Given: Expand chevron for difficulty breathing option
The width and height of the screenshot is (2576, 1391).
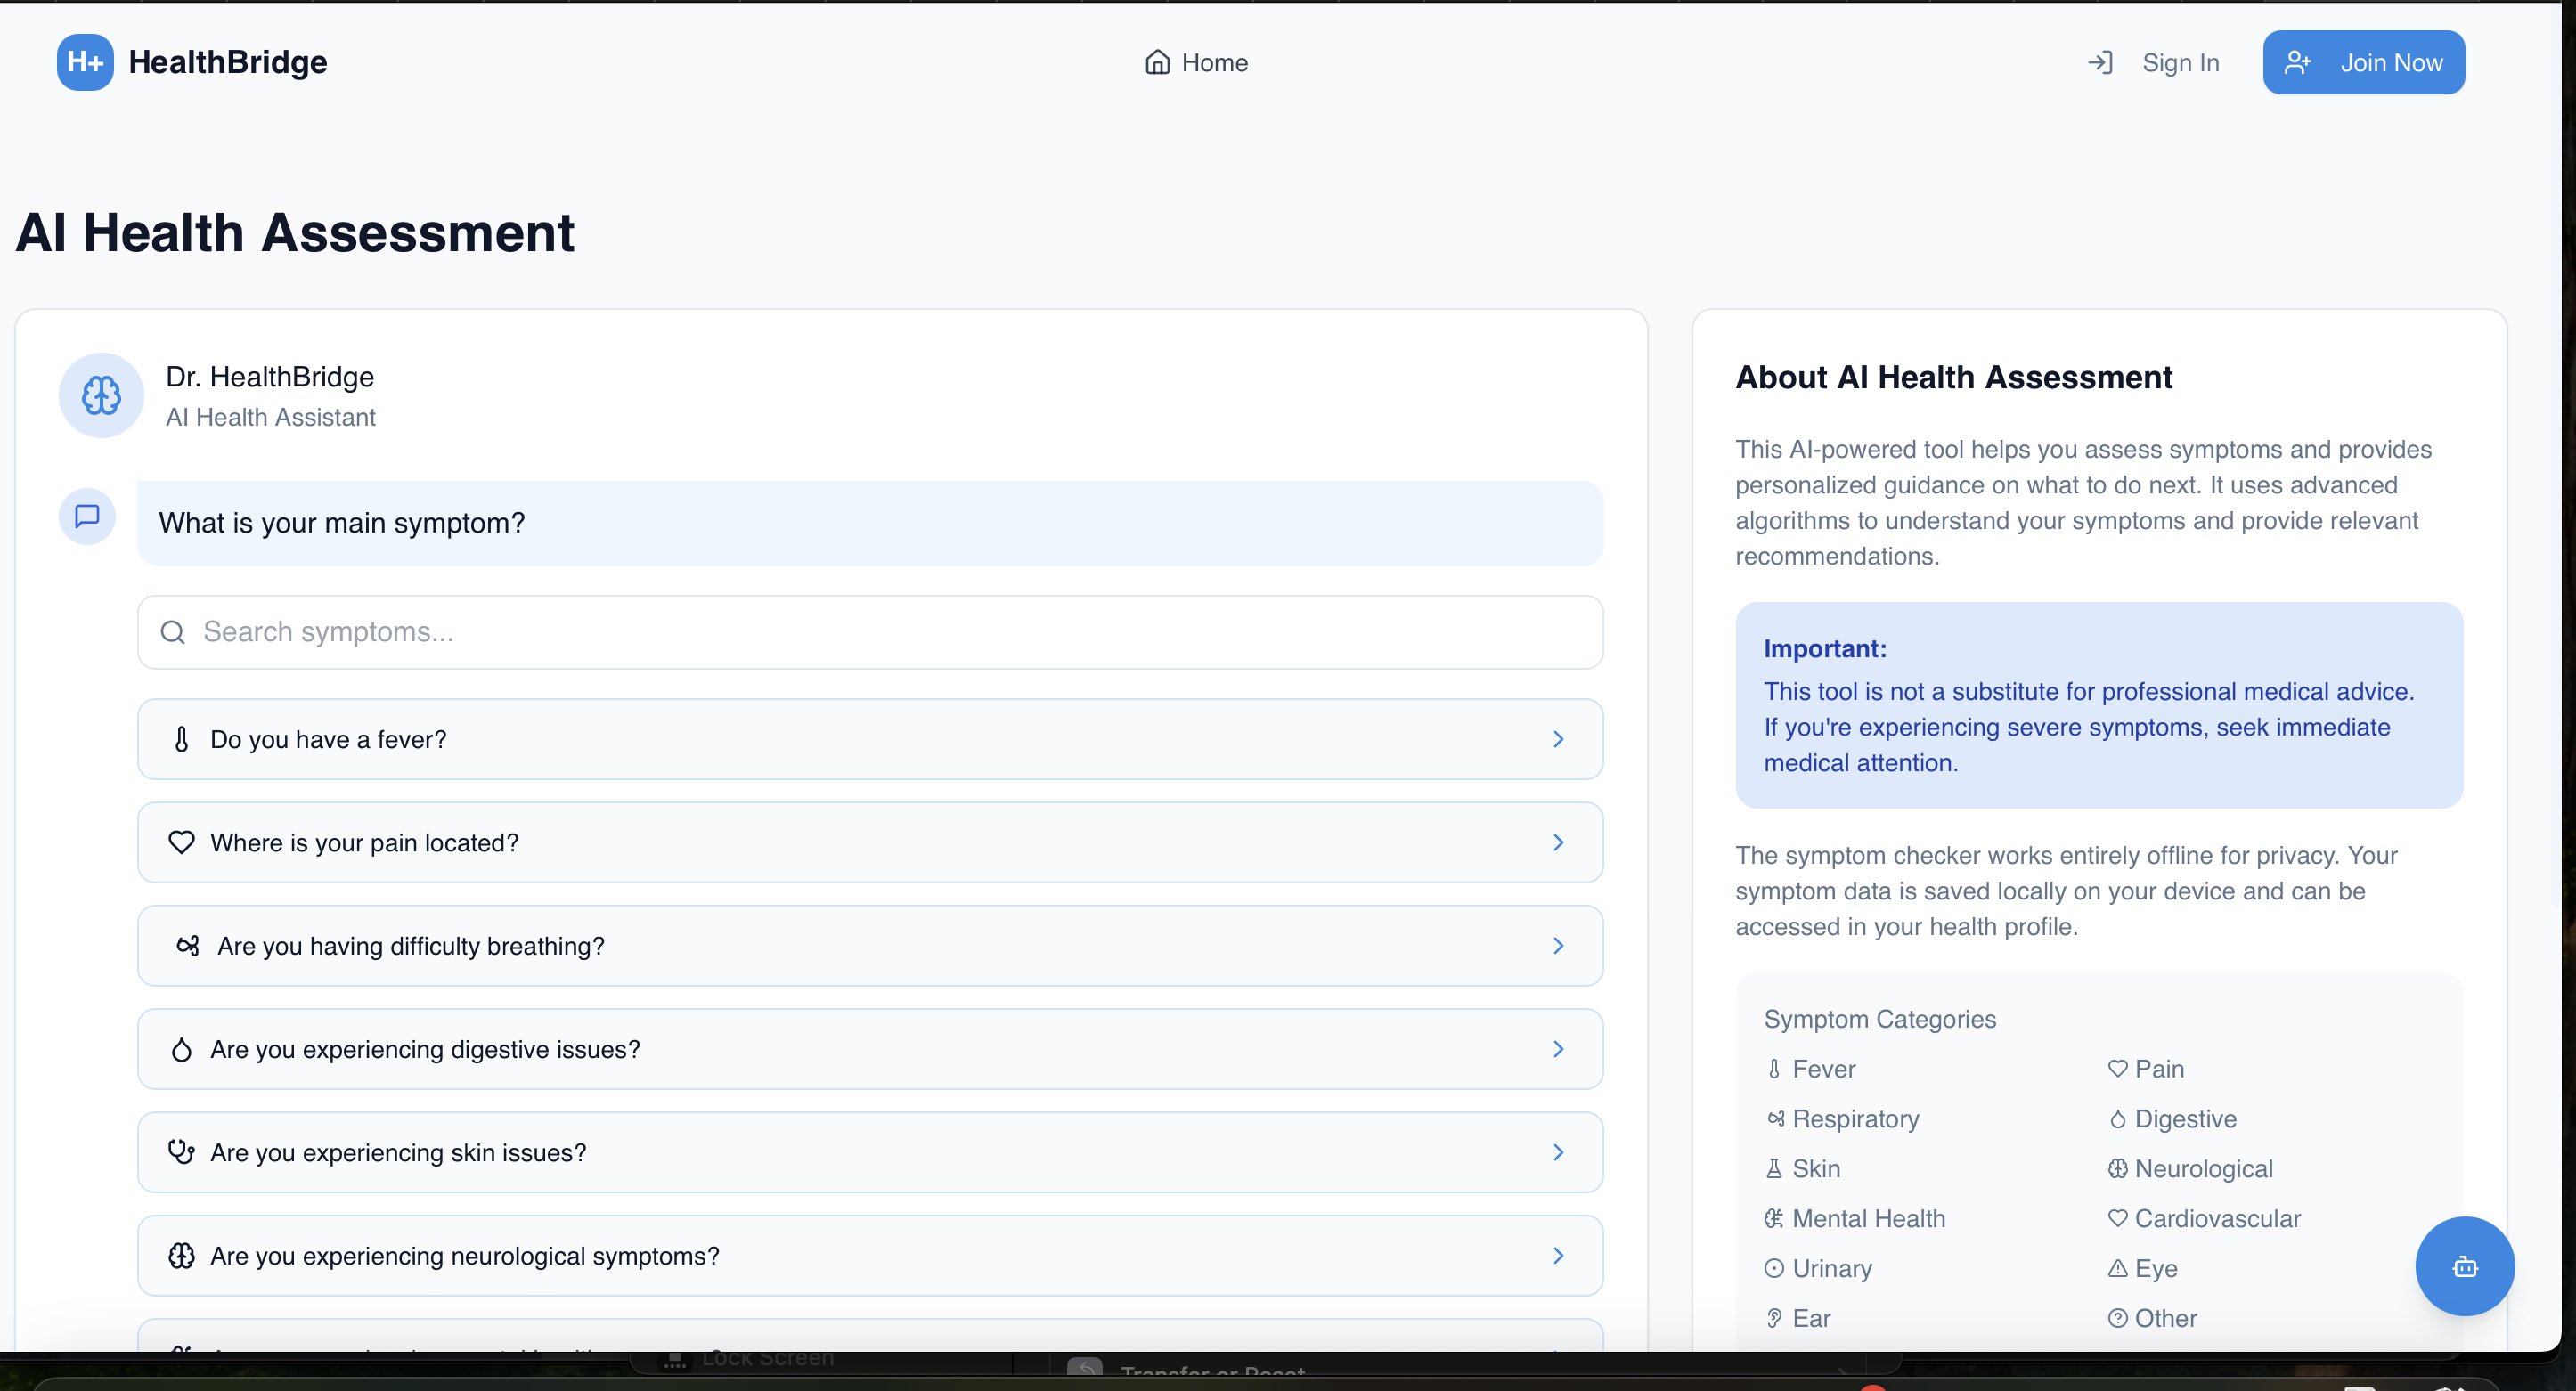Looking at the screenshot, I should click(x=1557, y=946).
